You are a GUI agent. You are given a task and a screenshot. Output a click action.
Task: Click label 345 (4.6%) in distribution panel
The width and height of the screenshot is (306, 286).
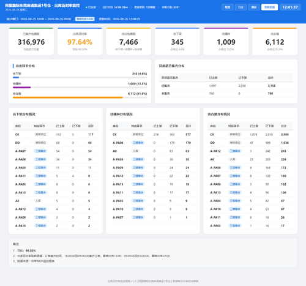[140, 73]
